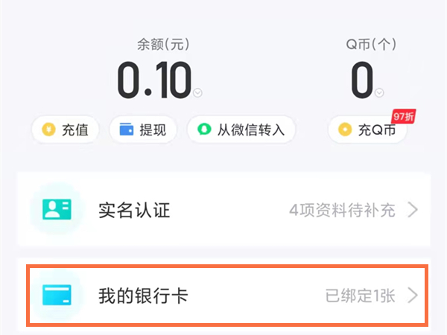The height and width of the screenshot is (335, 447).
Task: Tap the blue bank card icon
Action: pyautogui.click(x=57, y=296)
